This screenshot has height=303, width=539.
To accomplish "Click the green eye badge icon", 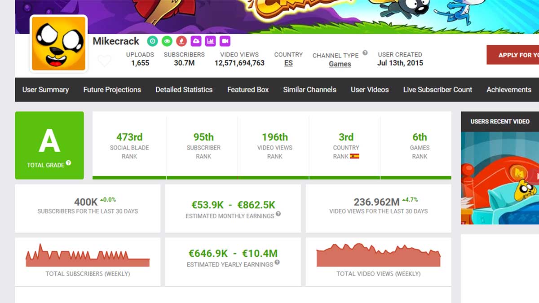I will [167, 41].
